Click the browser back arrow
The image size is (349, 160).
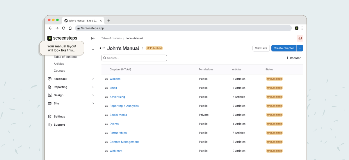click(x=51, y=28)
